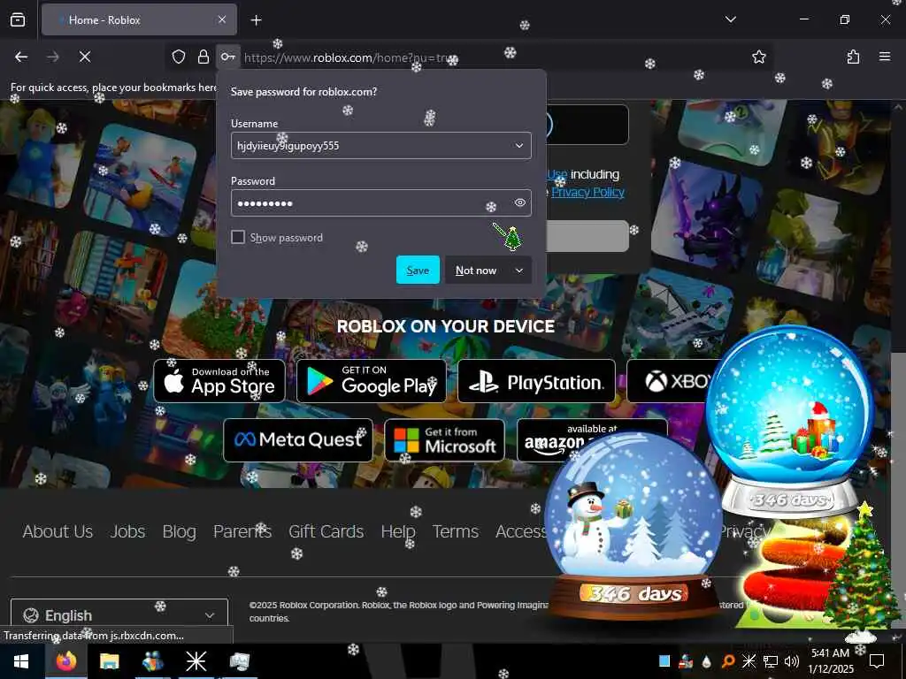906x679 pixels.
Task: Stop loading the page
Action: 84,57
